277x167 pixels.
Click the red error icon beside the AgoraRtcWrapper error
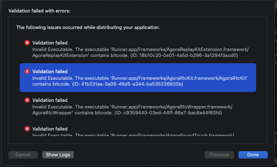[27, 100]
